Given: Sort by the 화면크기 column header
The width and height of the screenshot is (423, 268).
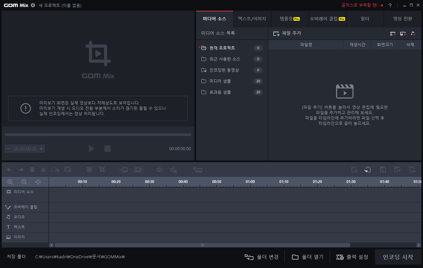Looking at the screenshot, I should tap(385, 45).
